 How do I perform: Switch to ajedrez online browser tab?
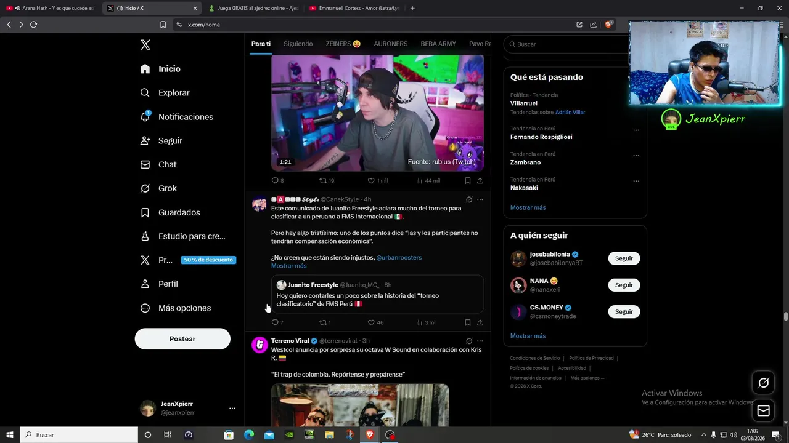click(253, 8)
